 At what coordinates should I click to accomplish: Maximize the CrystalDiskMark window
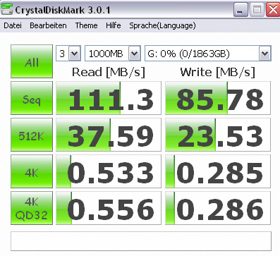(x=257, y=10)
